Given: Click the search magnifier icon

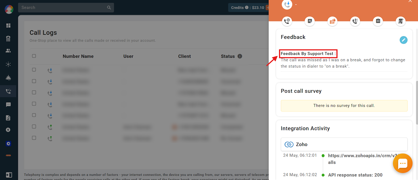Looking at the screenshot, I should [109, 8].
